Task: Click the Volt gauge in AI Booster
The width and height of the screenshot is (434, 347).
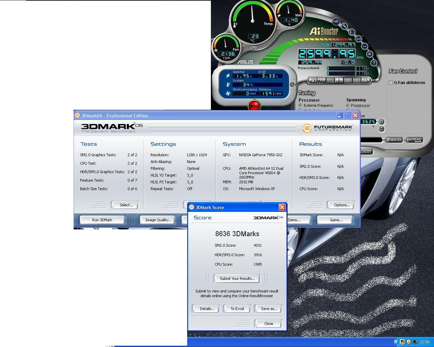Action: click(x=289, y=14)
